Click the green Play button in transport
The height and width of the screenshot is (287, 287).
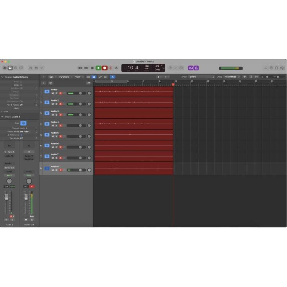pyautogui.click(x=98, y=68)
